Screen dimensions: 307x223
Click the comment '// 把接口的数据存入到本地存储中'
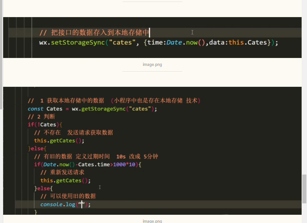[94, 33]
